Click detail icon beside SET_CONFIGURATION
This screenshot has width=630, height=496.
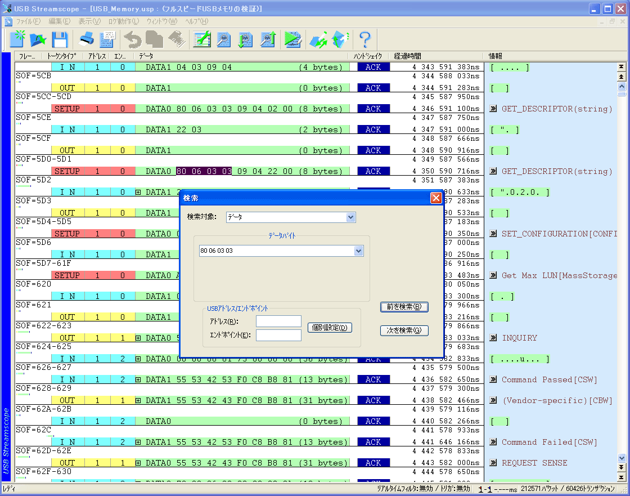tap(493, 234)
